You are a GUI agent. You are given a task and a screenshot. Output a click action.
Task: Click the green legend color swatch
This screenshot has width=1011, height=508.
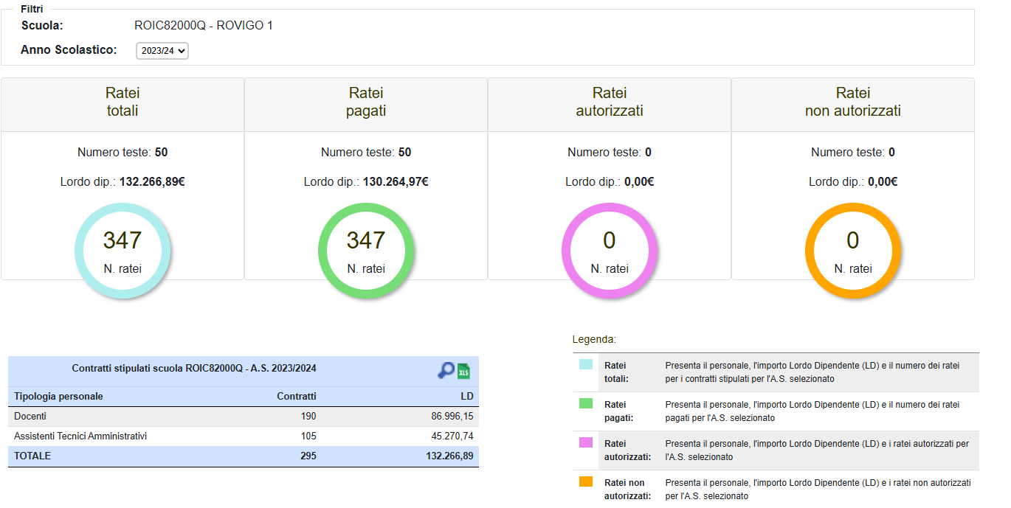pyautogui.click(x=586, y=403)
